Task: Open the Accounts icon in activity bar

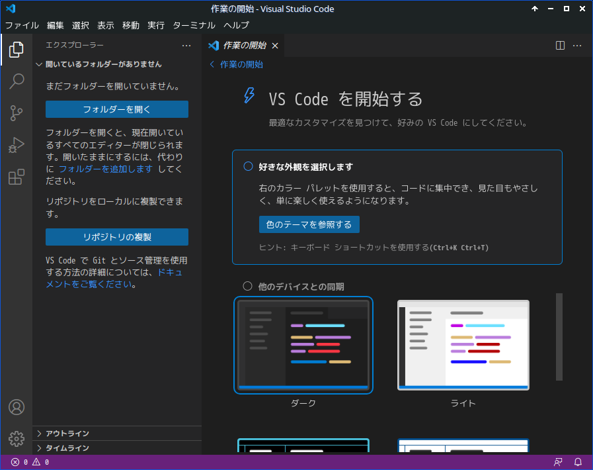Action: click(x=17, y=407)
